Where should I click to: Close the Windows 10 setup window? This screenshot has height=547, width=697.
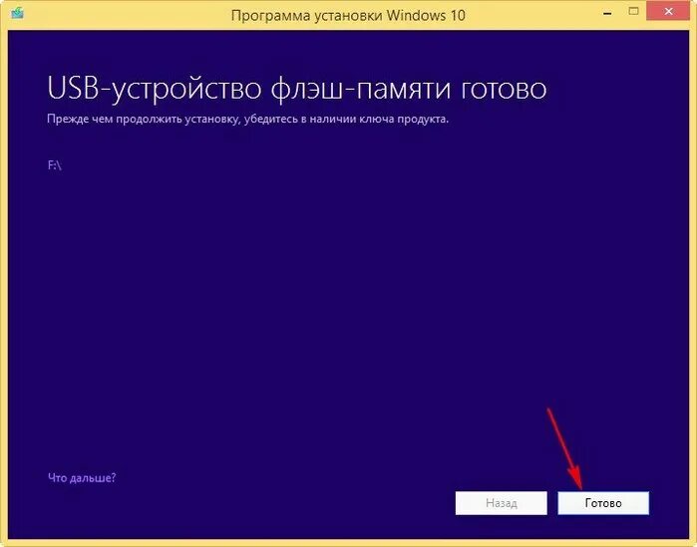coord(668,11)
